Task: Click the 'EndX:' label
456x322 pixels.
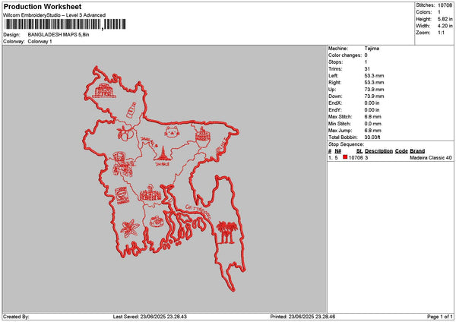Action: [x=335, y=103]
